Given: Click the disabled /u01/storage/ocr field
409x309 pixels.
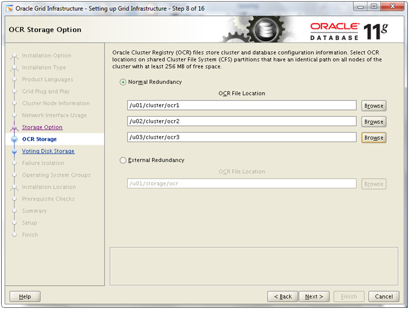Looking at the screenshot, I should click(x=242, y=183).
